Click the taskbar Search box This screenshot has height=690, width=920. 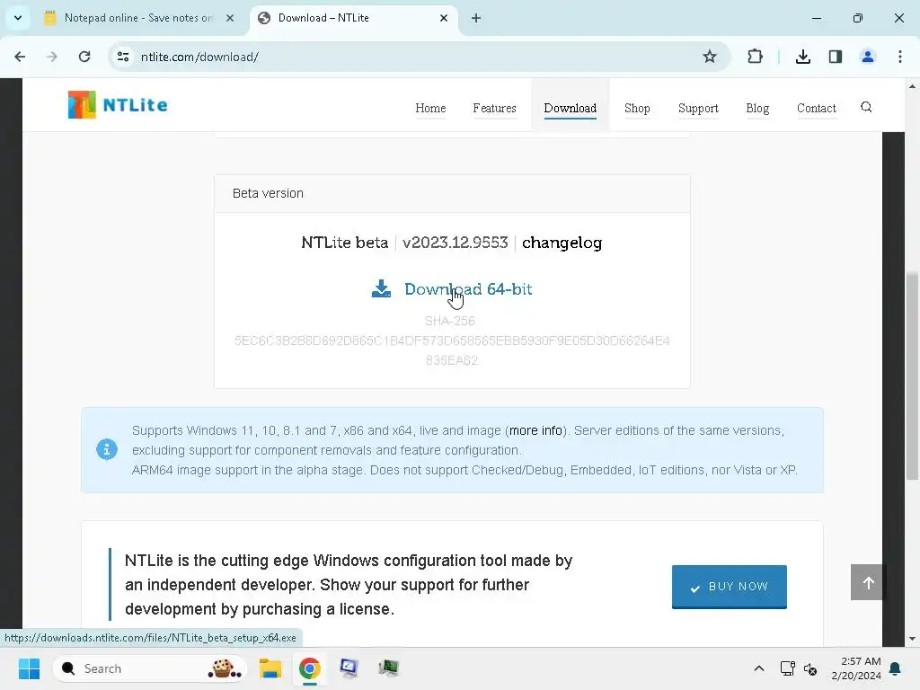(x=150, y=668)
